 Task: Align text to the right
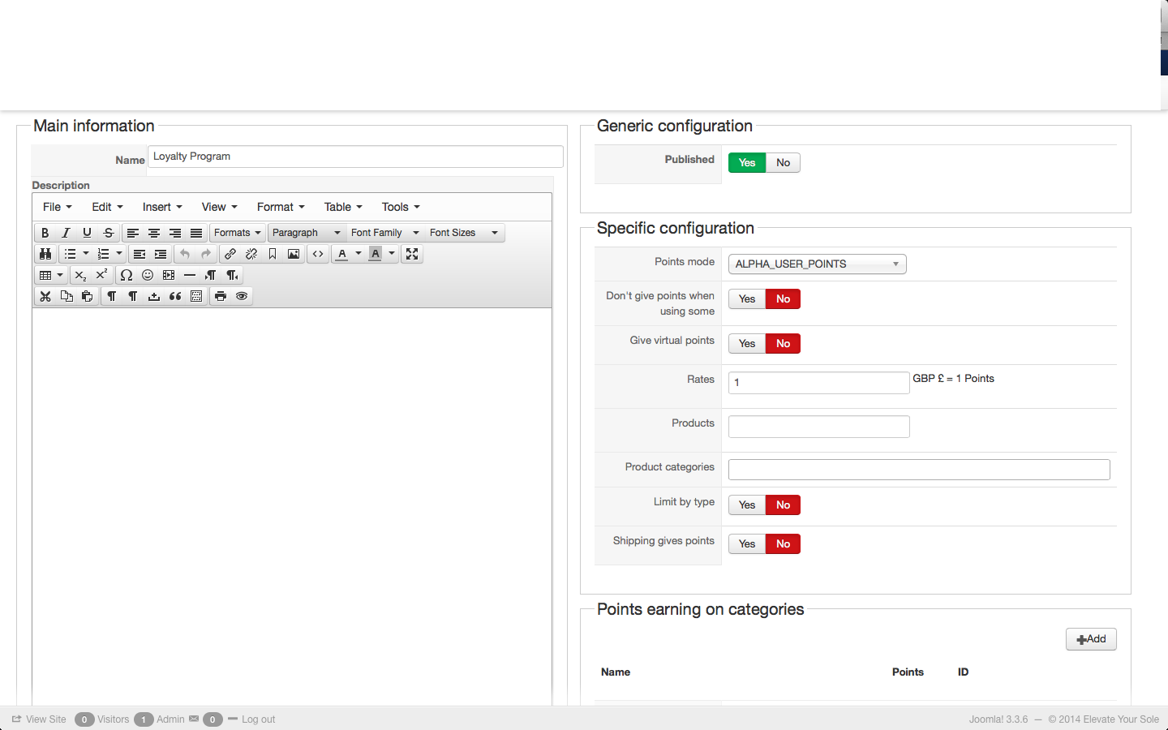175,233
